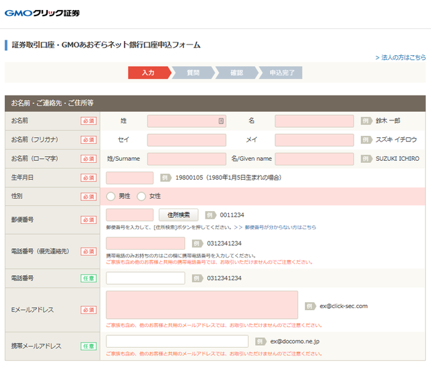
Task: Select the 確認 step tab
Action: [x=237, y=73]
